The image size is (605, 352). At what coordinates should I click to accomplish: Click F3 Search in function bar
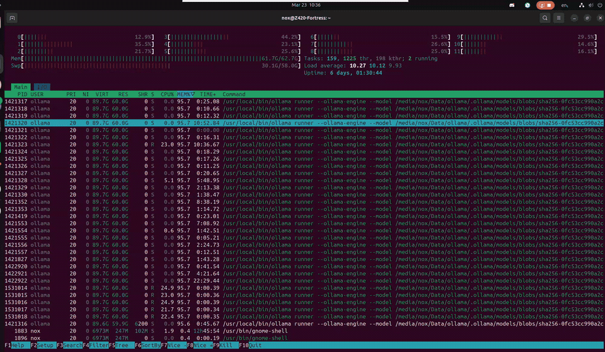pyautogui.click(x=69, y=346)
